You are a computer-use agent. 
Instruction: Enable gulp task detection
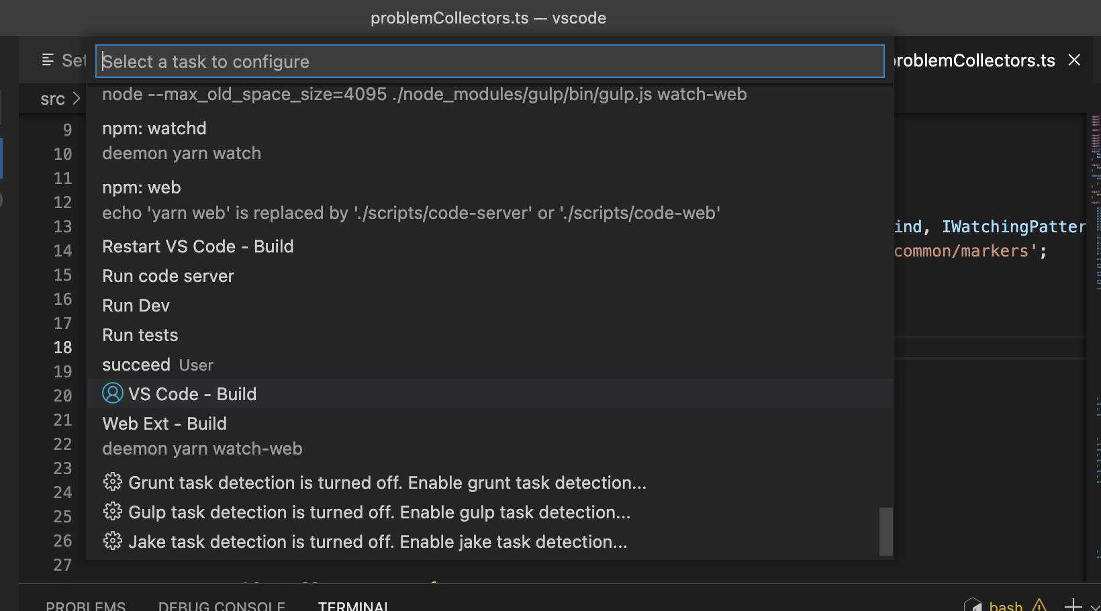379,512
